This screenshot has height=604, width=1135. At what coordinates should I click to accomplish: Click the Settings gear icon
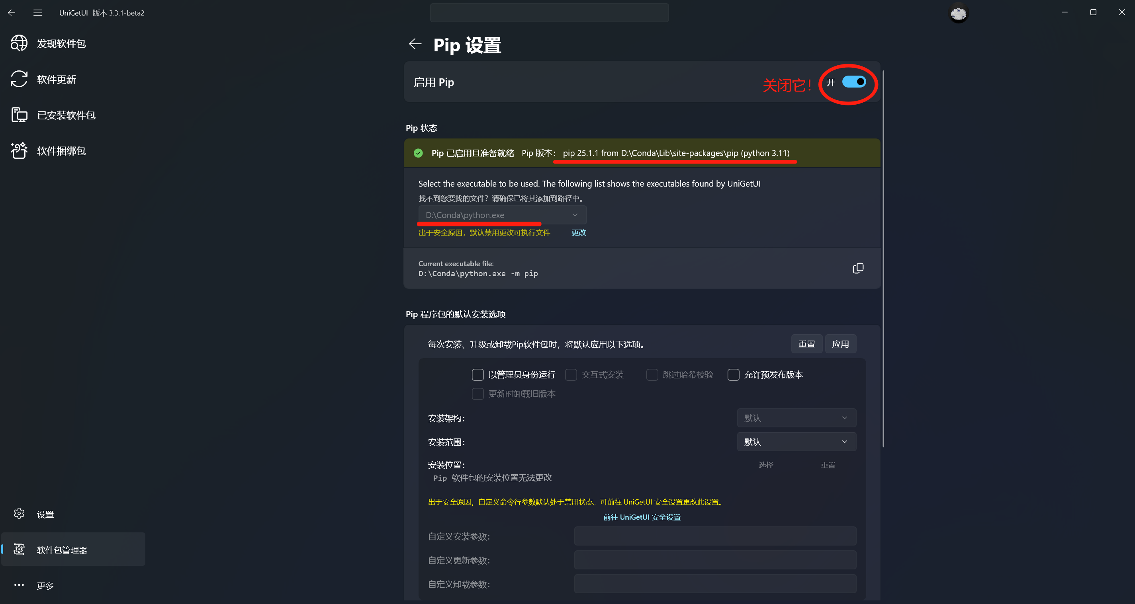tap(19, 513)
